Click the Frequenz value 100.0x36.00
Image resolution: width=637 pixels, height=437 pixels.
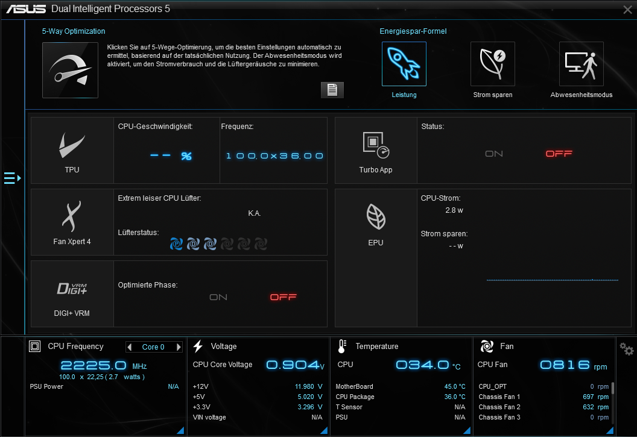(x=274, y=156)
